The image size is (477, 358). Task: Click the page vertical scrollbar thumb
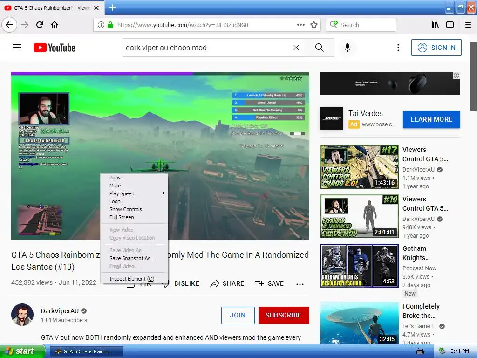[x=473, y=77]
